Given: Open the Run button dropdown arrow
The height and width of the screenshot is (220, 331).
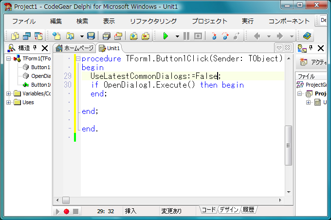Looking at the screenshot, I should coord(177,37).
